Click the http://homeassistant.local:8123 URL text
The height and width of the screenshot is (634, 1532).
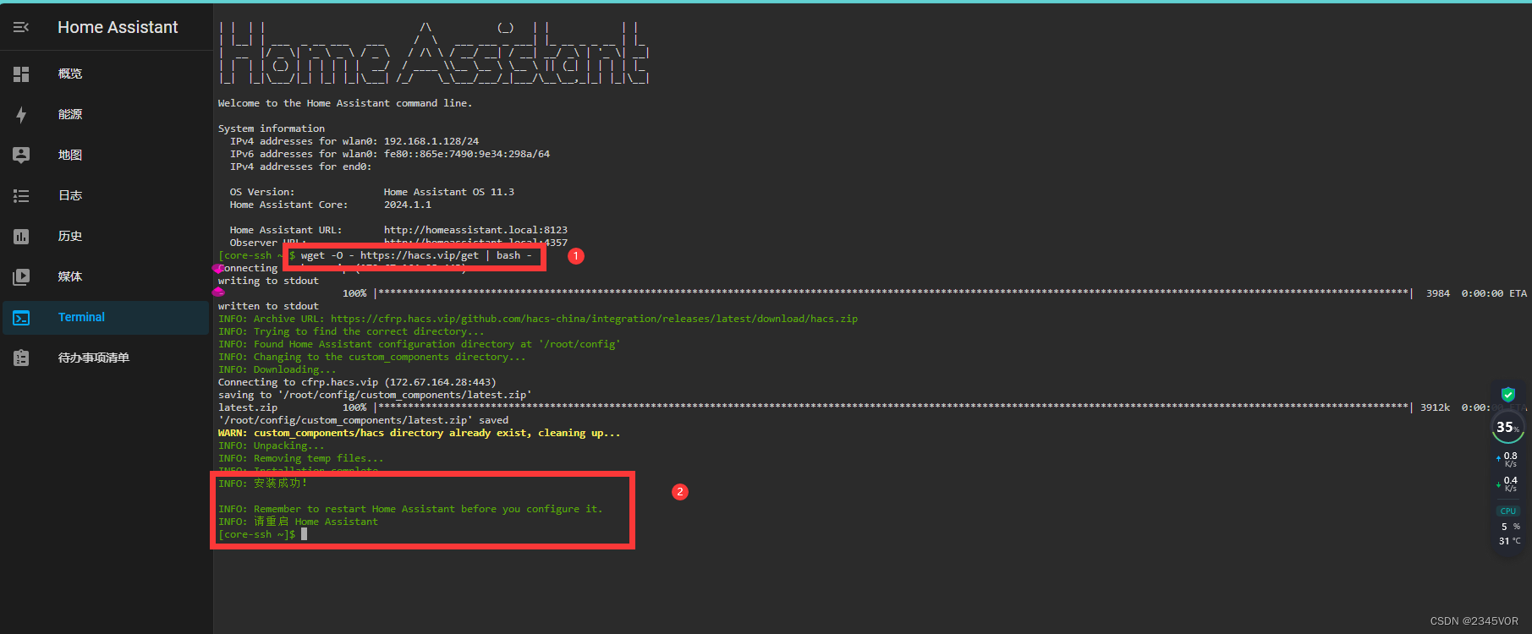coord(475,230)
